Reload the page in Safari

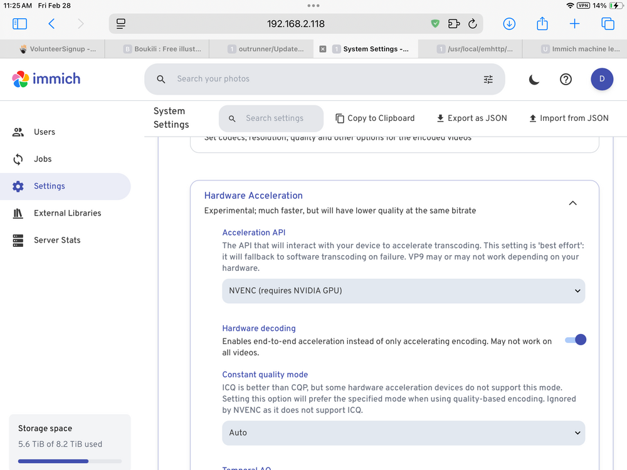click(472, 24)
